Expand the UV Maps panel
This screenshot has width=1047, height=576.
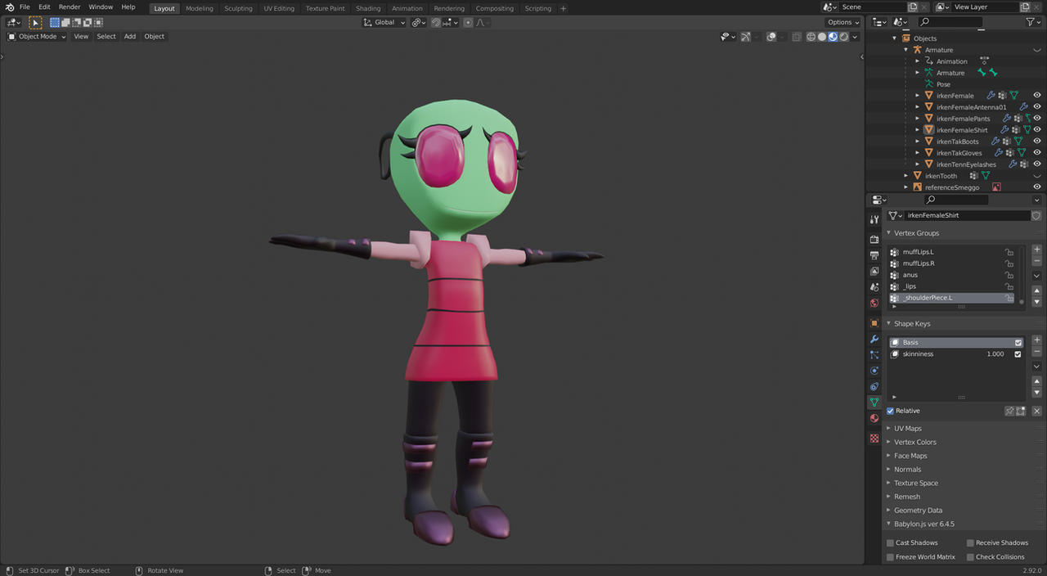click(x=907, y=429)
